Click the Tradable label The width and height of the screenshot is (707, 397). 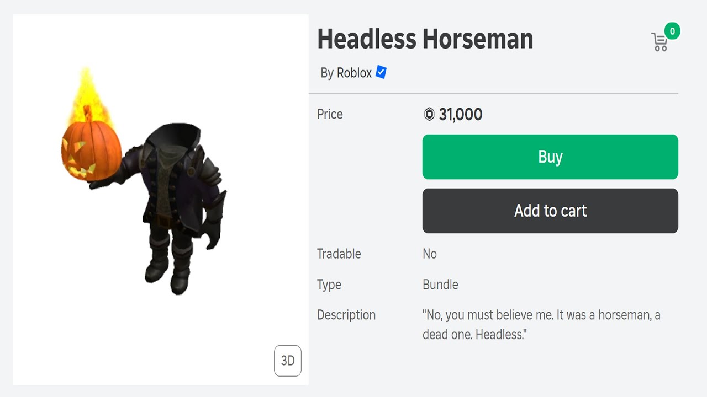(339, 254)
